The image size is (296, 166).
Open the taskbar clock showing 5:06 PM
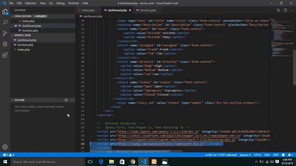pos(287,162)
